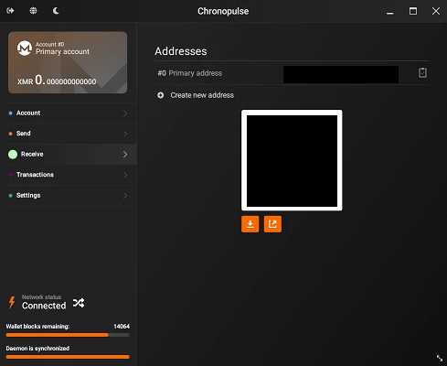Share QR code via the export button
Viewport: 447px width, 366px height.
(x=272, y=224)
